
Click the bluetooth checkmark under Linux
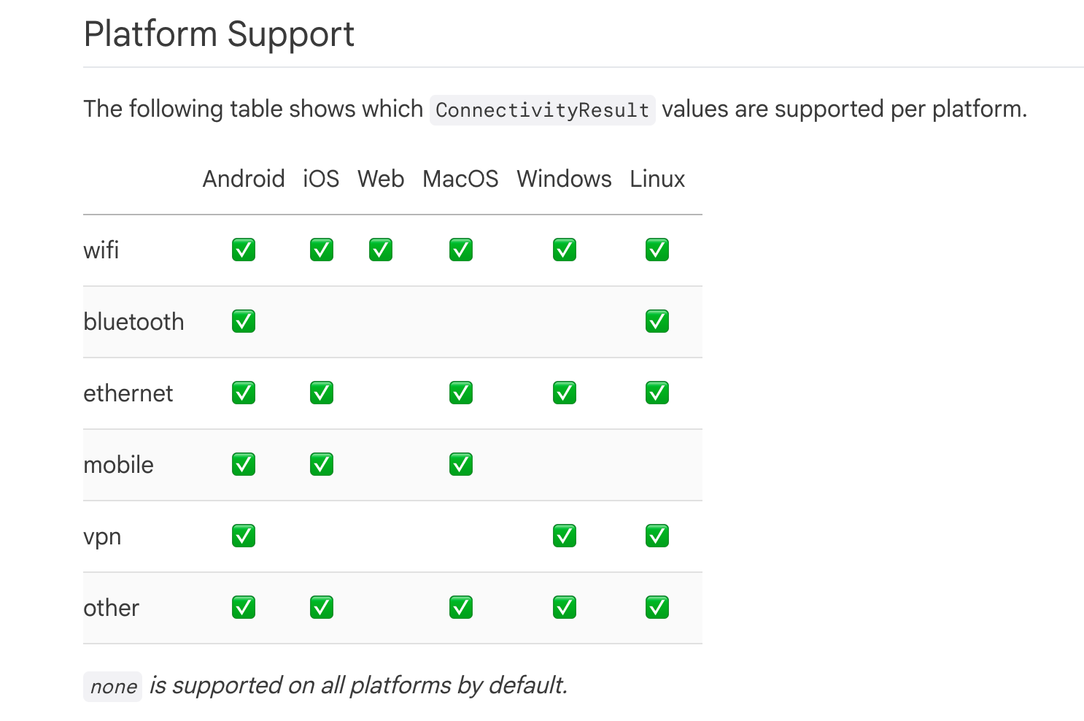click(657, 321)
